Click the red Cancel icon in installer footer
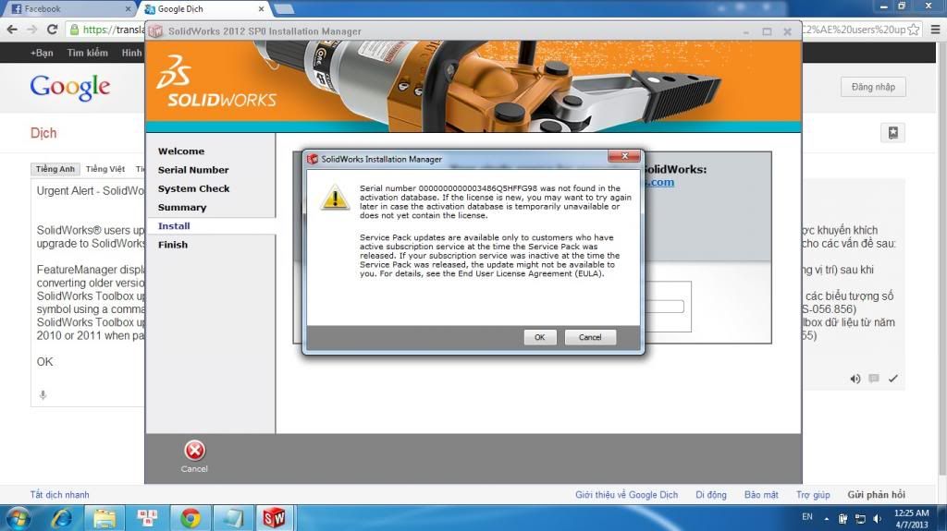Image resolution: width=947 pixels, height=531 pixels. pos(194,450)
